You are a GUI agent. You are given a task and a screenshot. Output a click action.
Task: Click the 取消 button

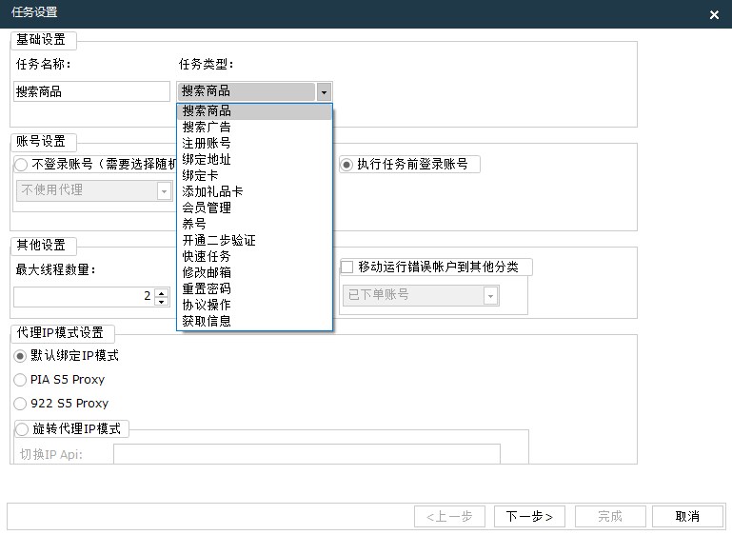[687, 516]
